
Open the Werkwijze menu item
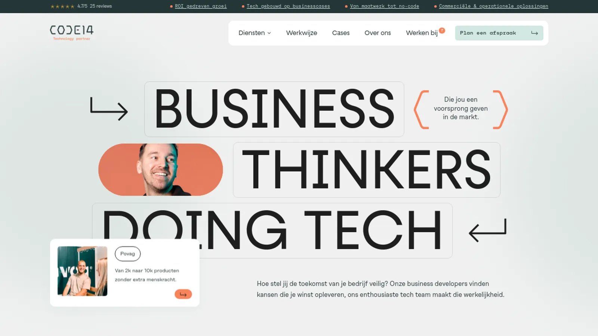[x=302, y=33]
